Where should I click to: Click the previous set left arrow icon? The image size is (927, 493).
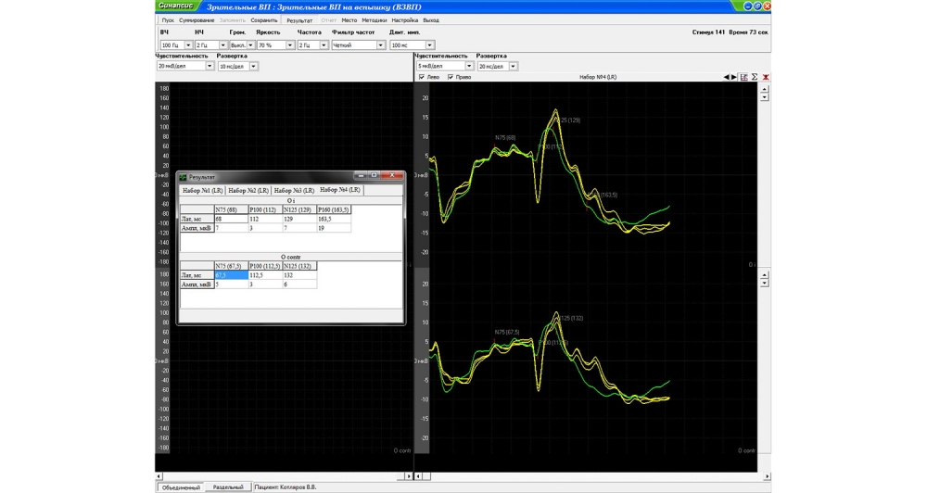tap(728, 77)
